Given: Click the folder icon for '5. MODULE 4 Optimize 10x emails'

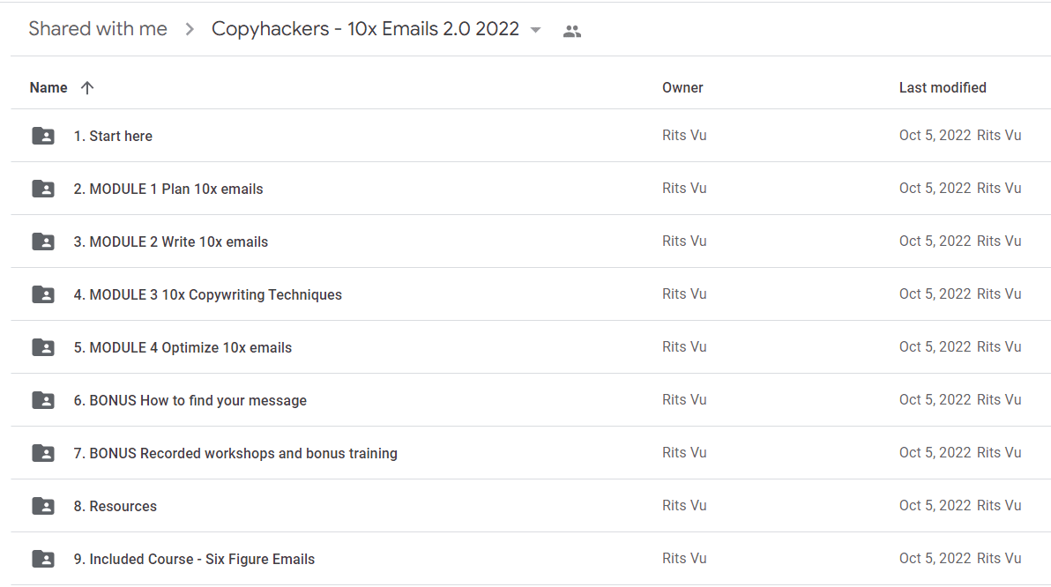Looking at the screenshot, I should click(43, 348).
